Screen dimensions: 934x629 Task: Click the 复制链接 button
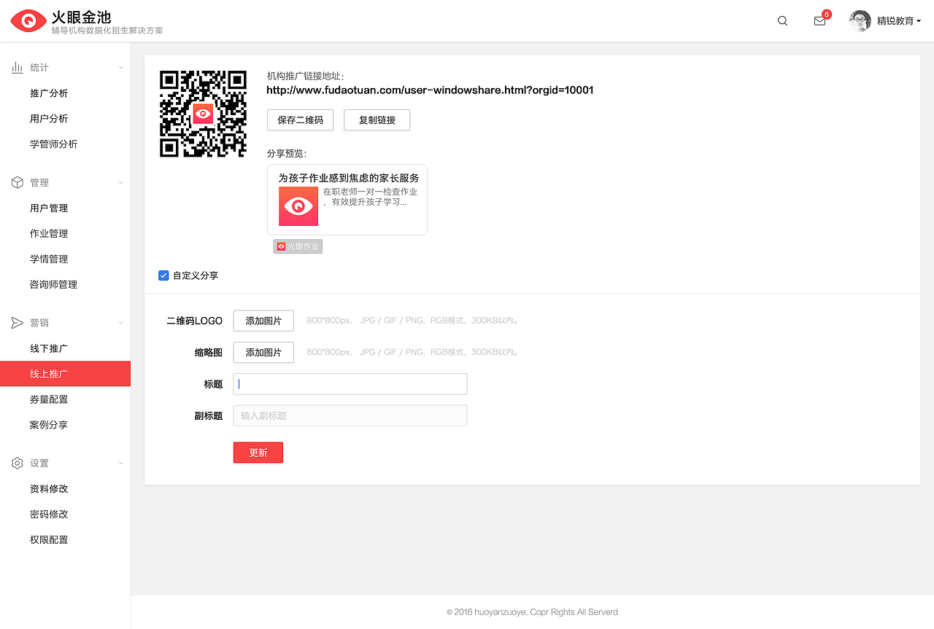coord(377,120)
